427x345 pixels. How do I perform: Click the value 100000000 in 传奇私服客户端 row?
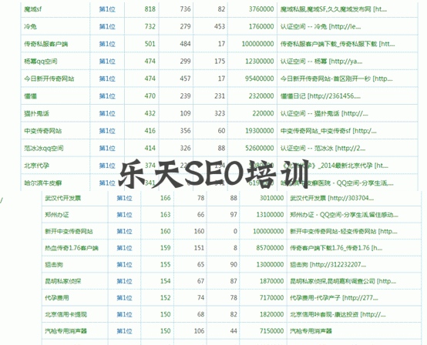258,44
